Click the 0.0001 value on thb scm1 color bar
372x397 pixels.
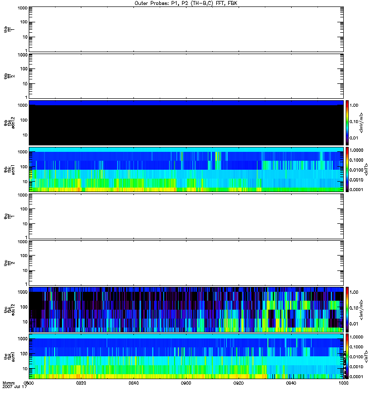356,190
